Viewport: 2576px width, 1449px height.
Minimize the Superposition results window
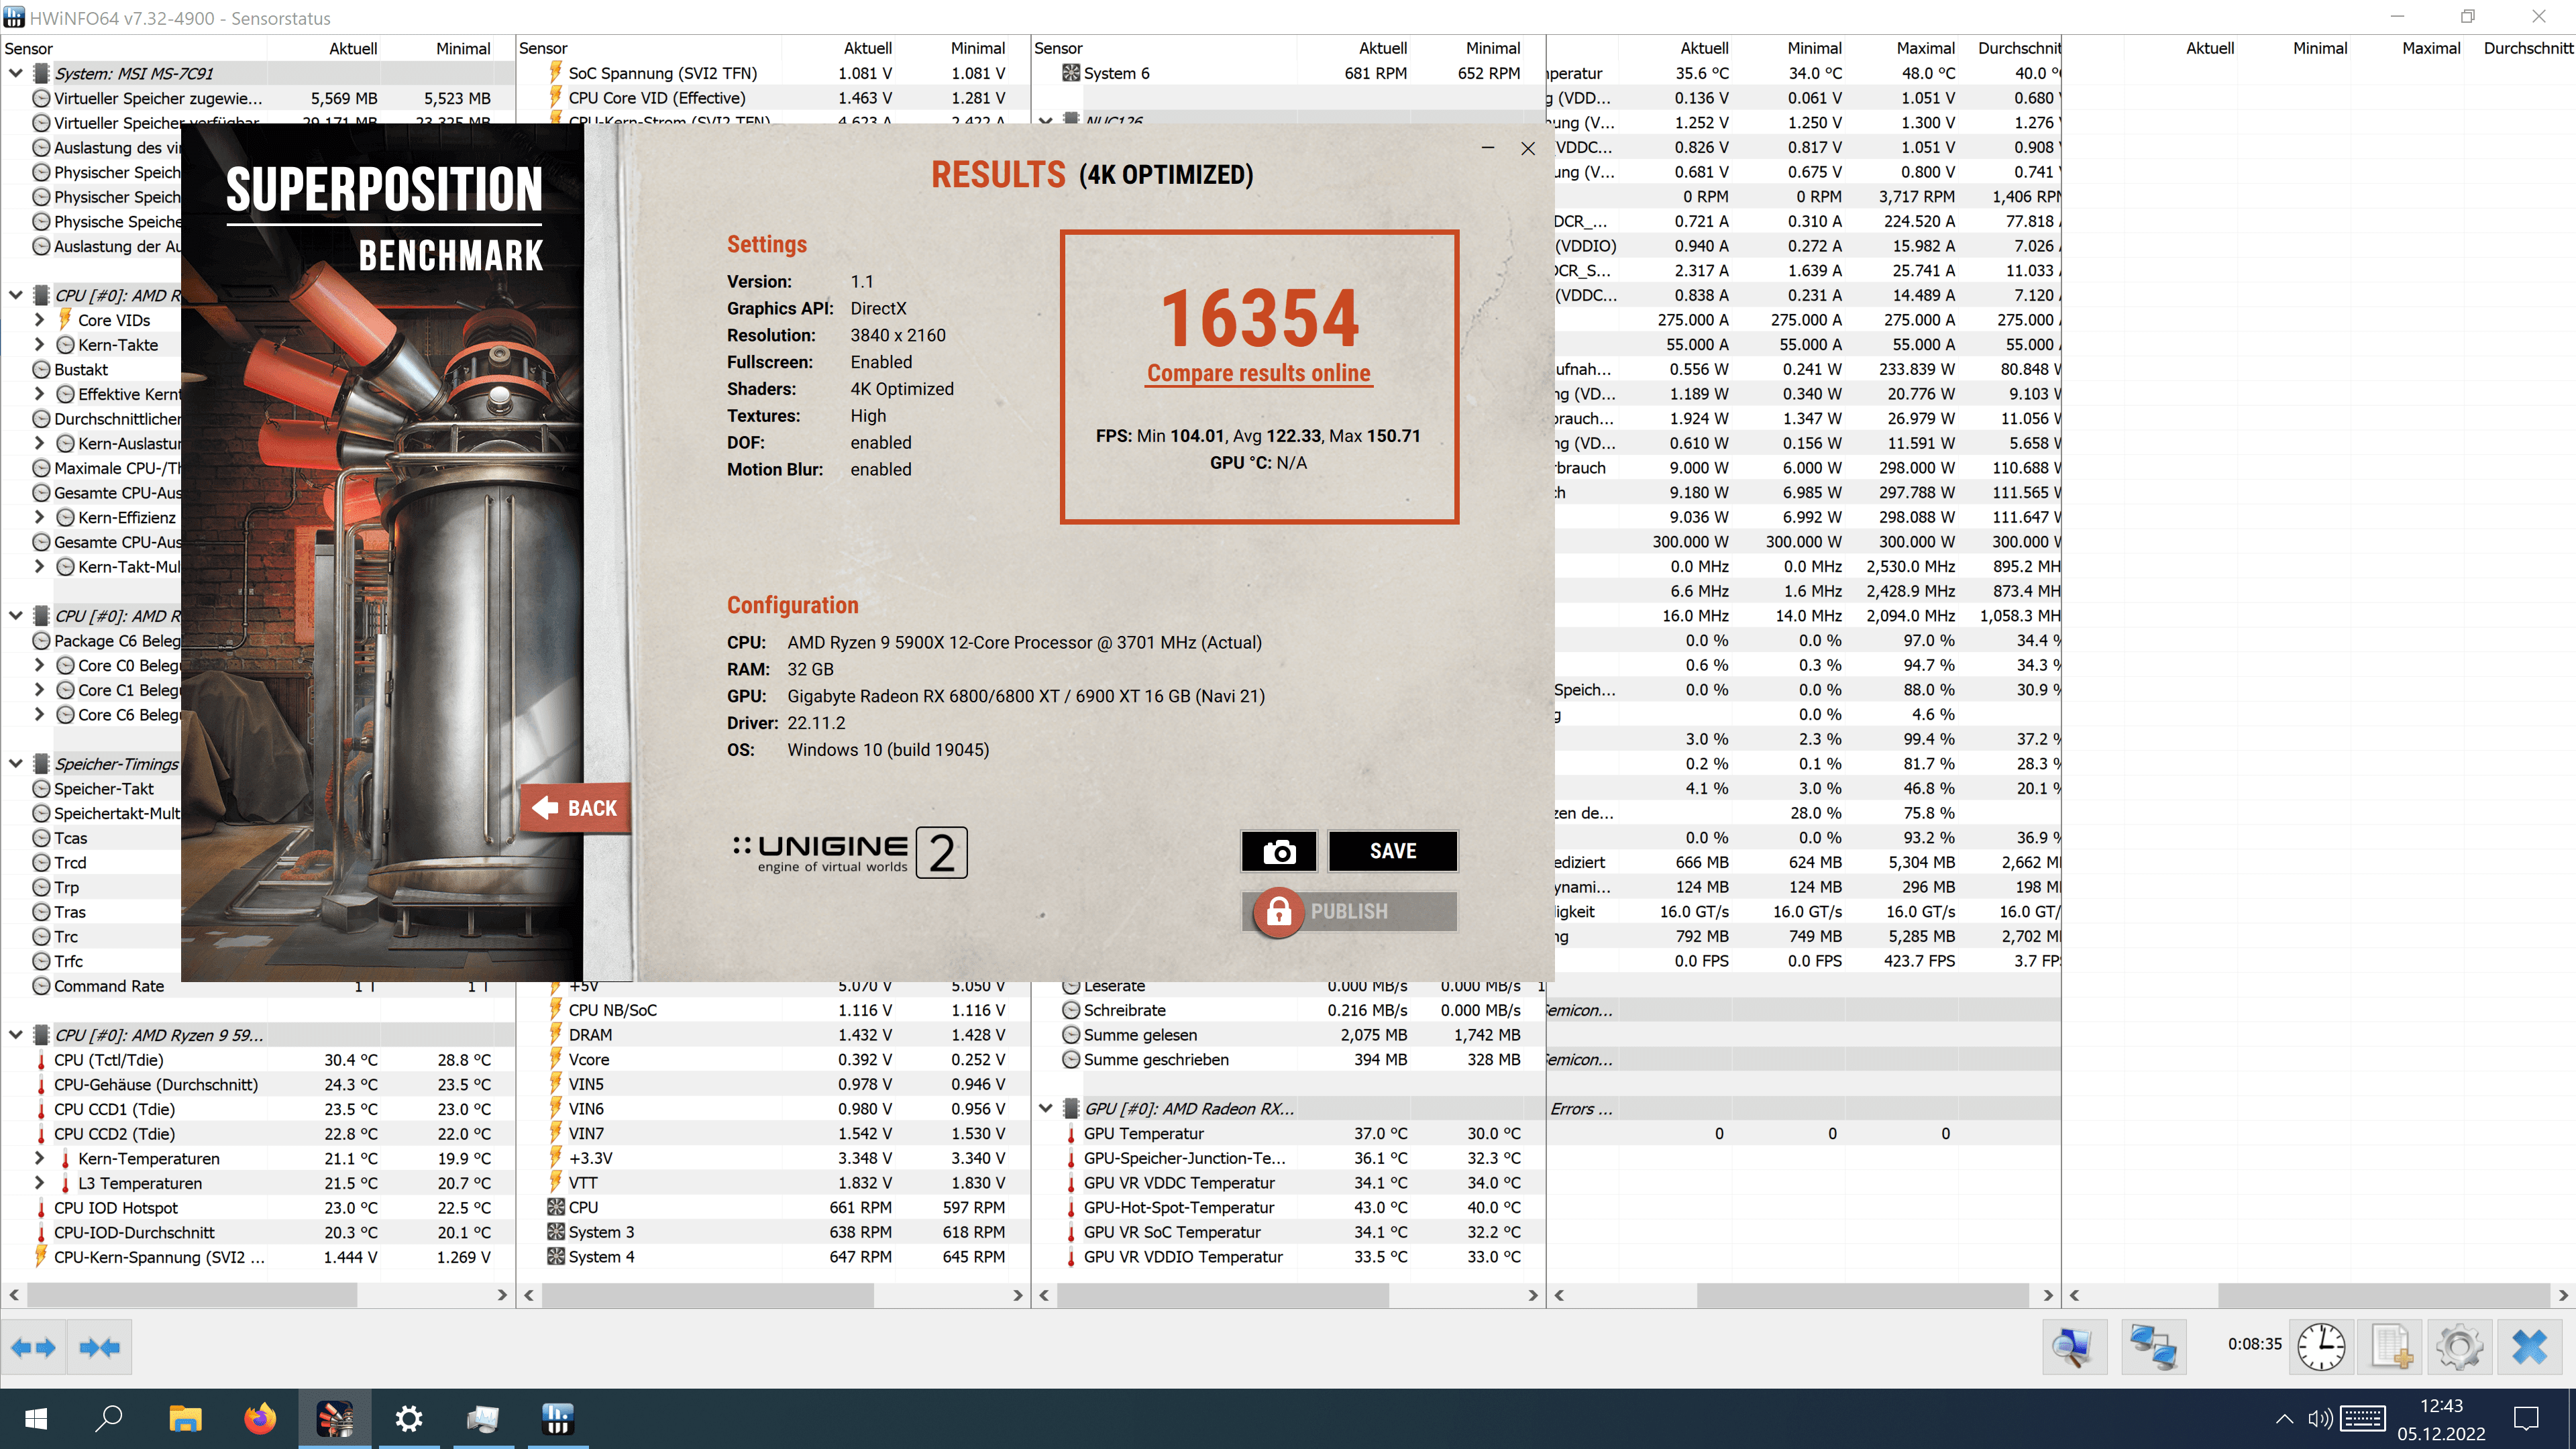(1488, 148)
